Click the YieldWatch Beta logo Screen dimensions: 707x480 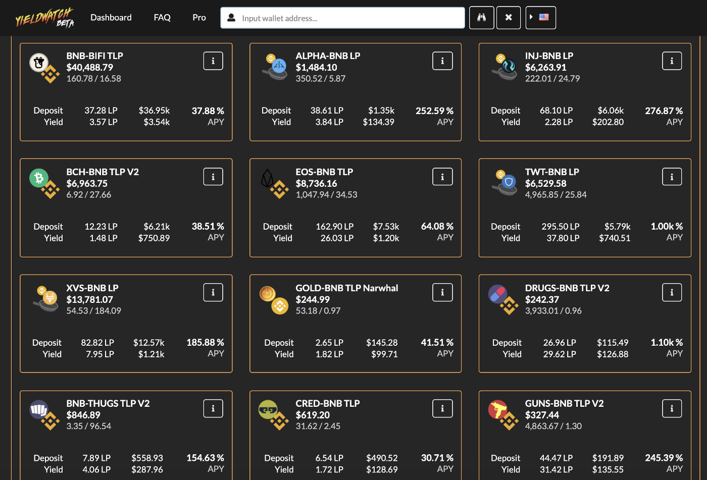point(45,18)
